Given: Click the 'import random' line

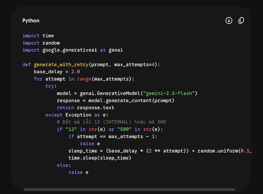Looking at the screenshot, I should coord(41,43).
